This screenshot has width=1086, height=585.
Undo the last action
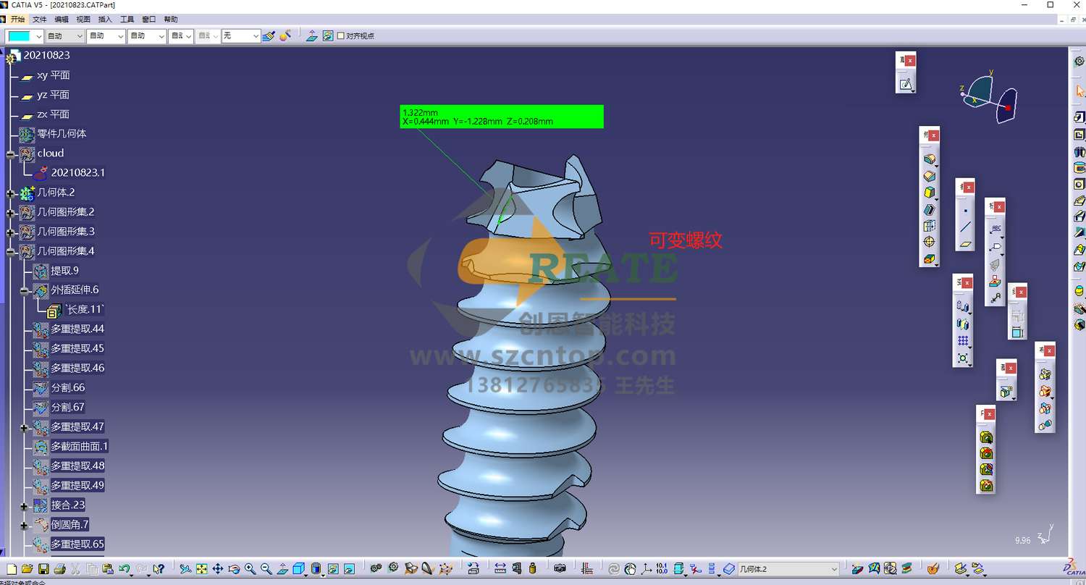point(124,569)
